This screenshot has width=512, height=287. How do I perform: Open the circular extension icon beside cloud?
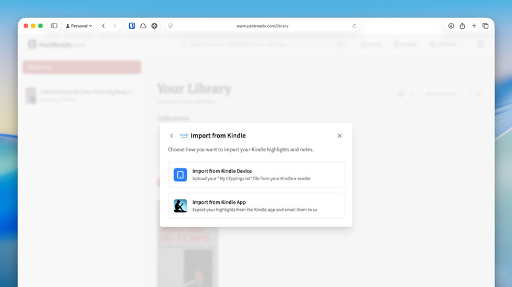click(154, 26)
